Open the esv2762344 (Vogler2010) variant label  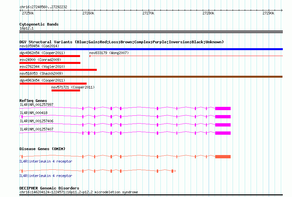[42, 67]
